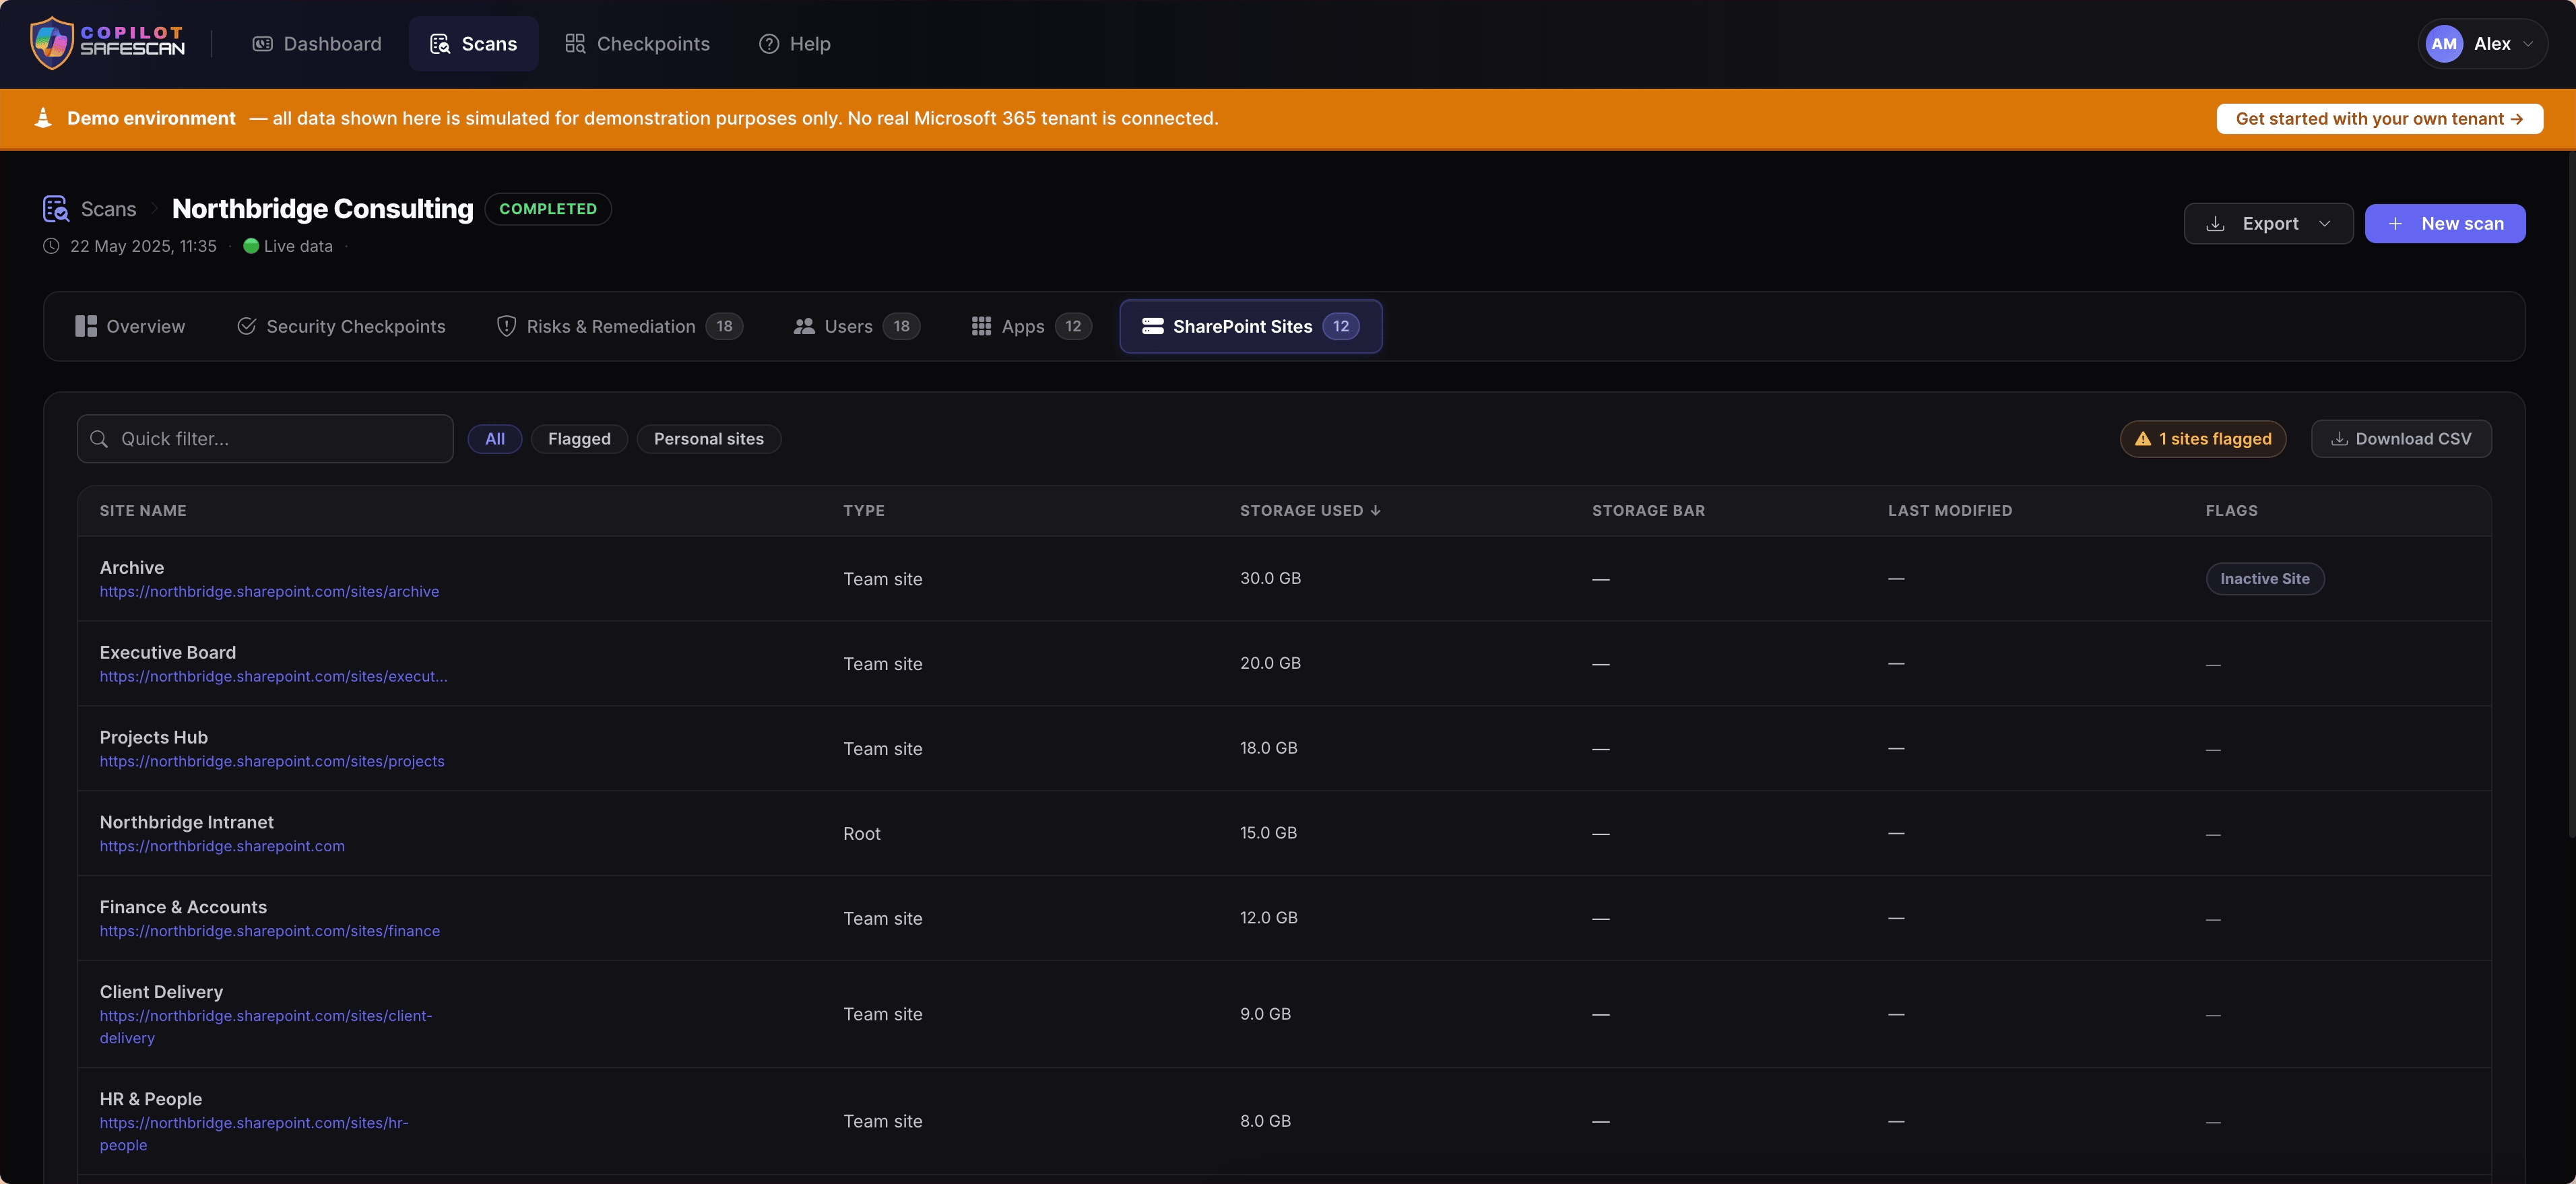The width and height of the screenshot is (2576, 1184).
Task: Select the All filter chip
Action: point(495,439)
